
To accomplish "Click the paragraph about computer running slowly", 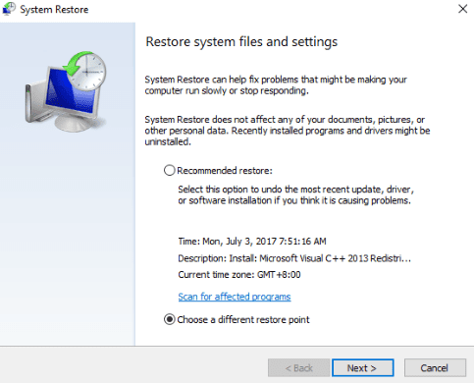I will pyautogui.click(x=276, y=84).
